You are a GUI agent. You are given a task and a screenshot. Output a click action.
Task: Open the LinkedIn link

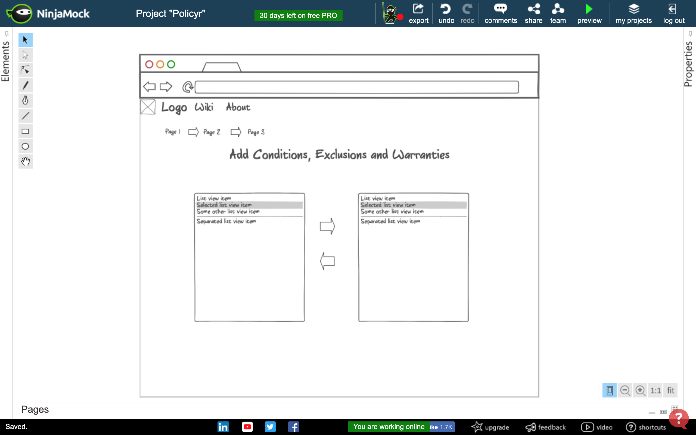tap(223, 427)
